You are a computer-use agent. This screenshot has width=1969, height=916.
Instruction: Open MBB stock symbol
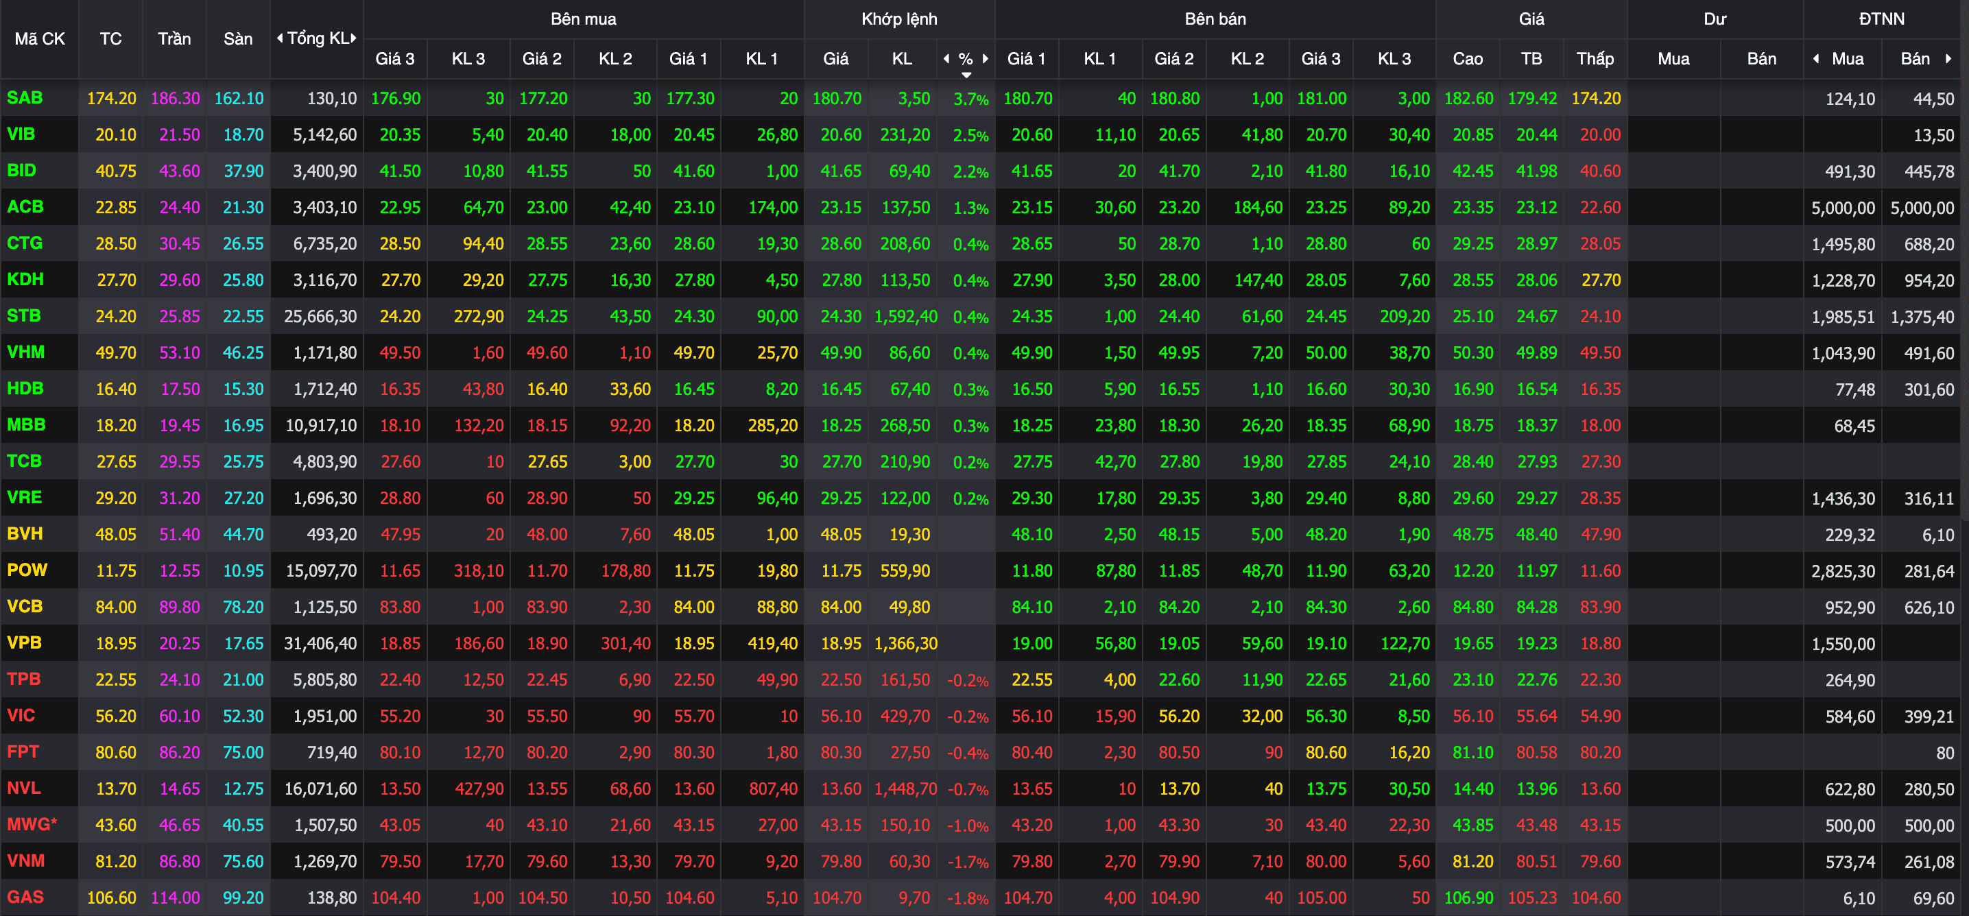[26, 425]
